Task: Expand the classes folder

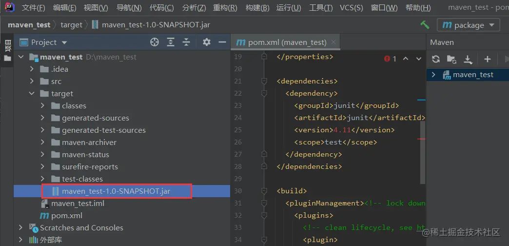Action: coord(42,106)
